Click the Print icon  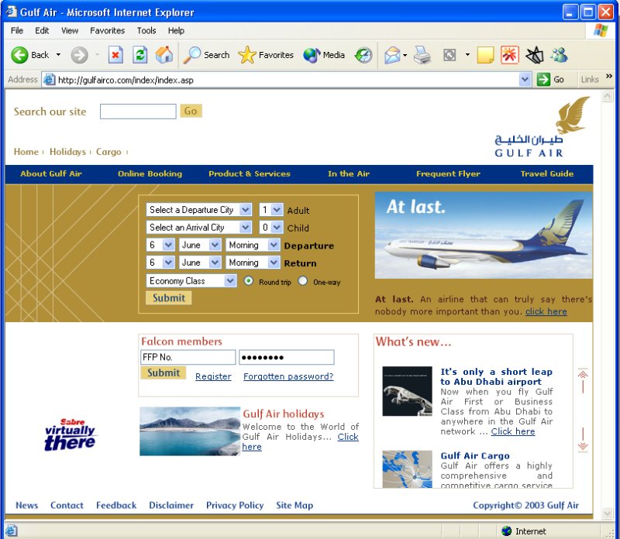[422, 55]
